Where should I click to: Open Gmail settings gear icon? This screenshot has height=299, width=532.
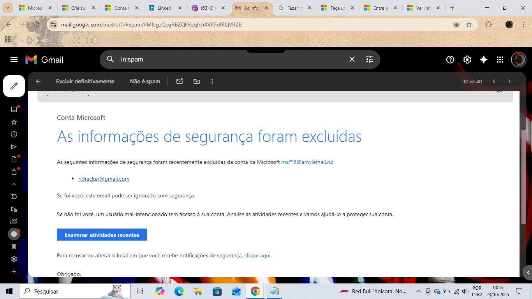pos(467,60)
